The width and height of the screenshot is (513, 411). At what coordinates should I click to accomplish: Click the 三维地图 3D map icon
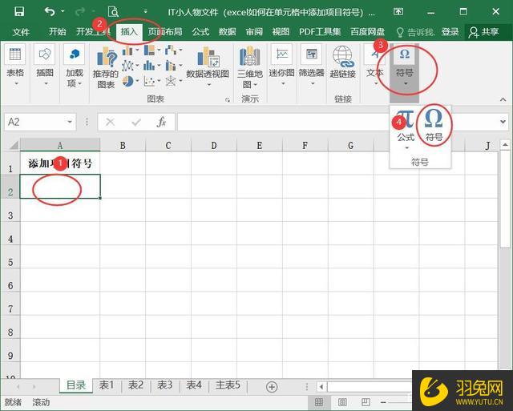pyautogui.click(x=250, y=67)
